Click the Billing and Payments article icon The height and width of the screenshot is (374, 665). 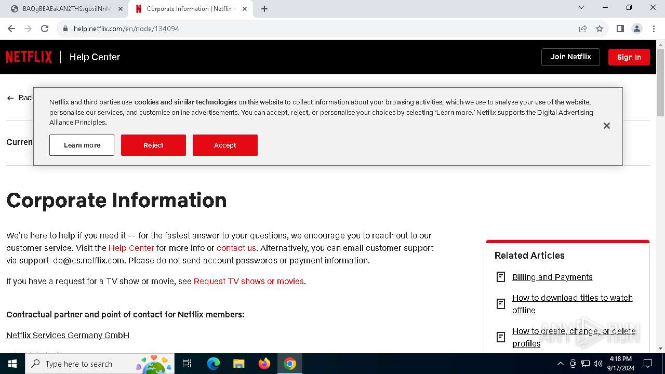click(x=501, y=277)
